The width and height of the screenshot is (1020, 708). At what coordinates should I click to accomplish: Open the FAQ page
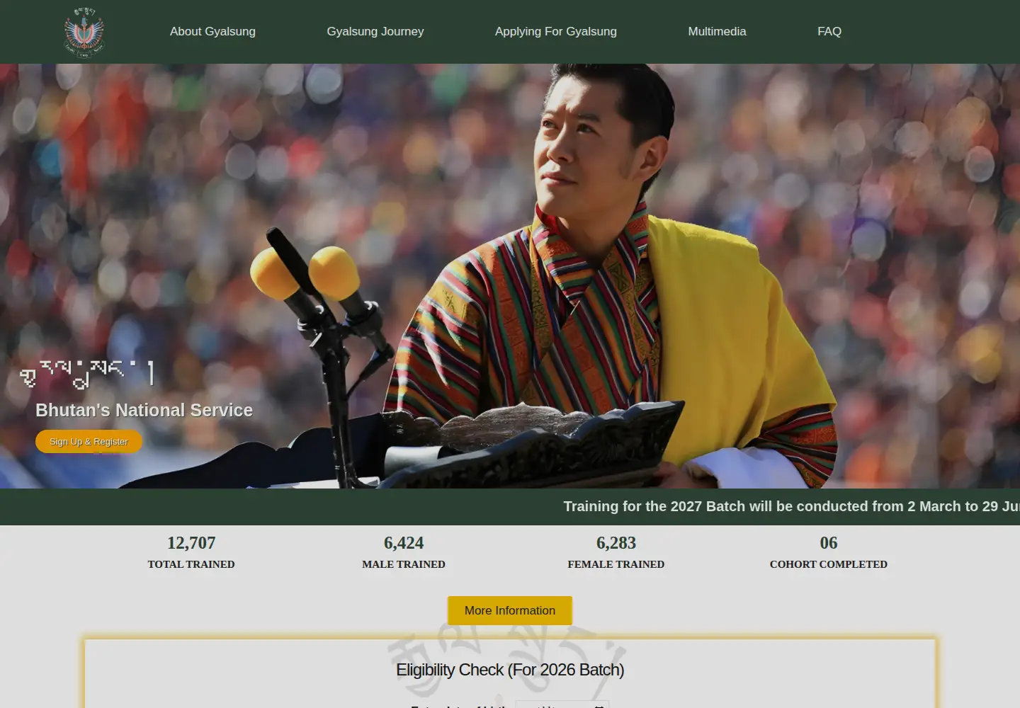tap(829, 31)
